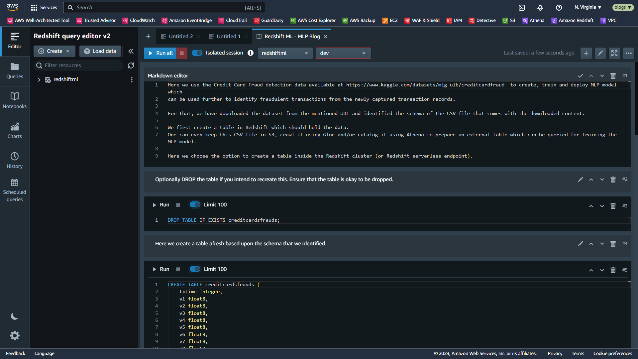638x359 pixels.
Task: Refresh the resources list
Action: coord(131,65)
